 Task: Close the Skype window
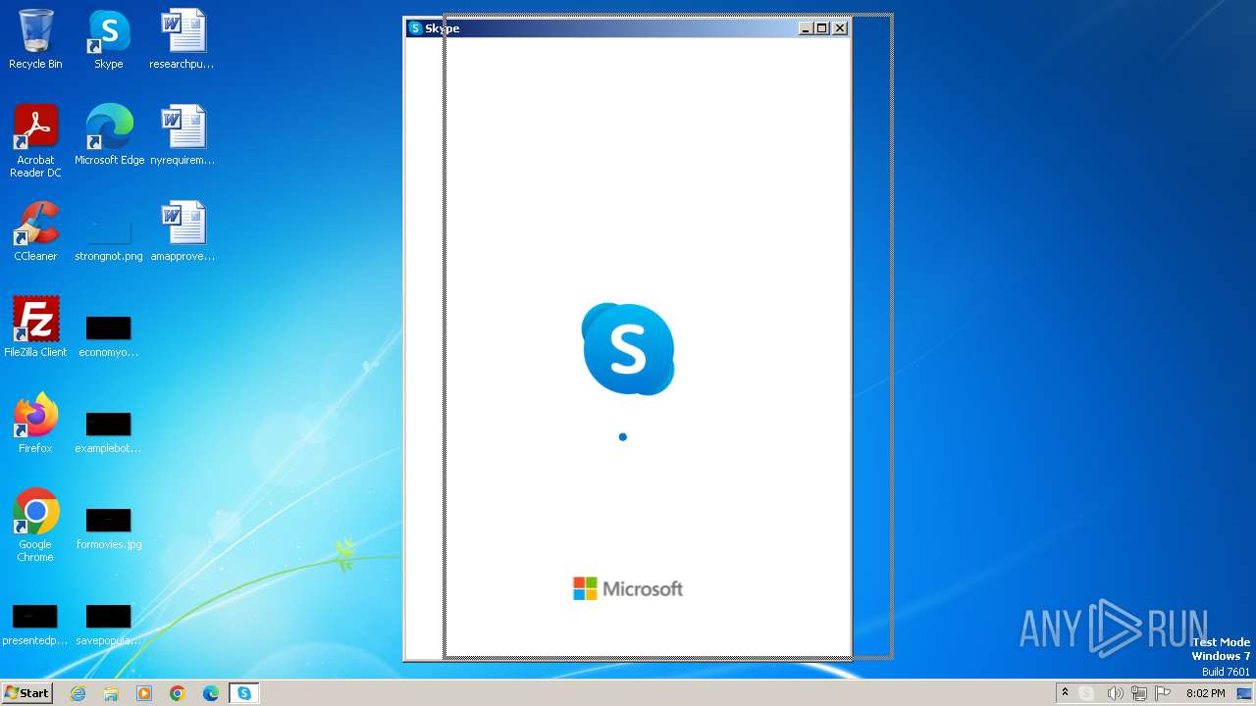(840, 28)
